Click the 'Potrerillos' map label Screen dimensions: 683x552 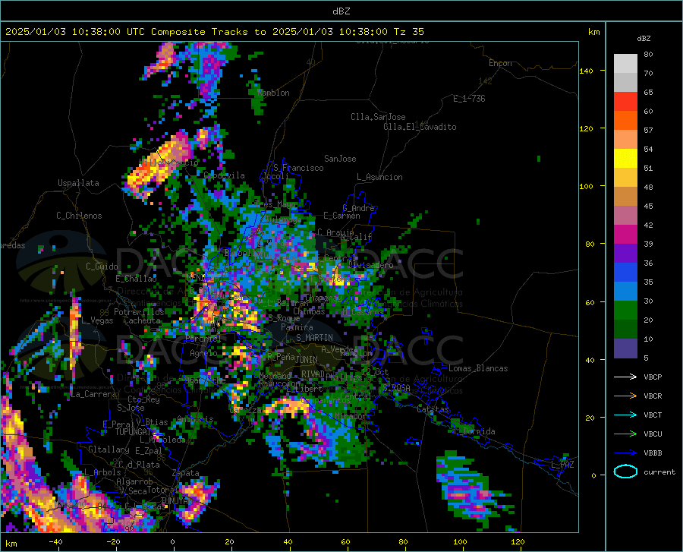(139, 312)
